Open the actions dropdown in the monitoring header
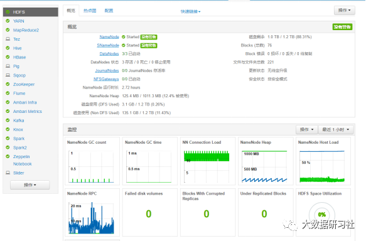The image size is (366, 241). point(307,129)
